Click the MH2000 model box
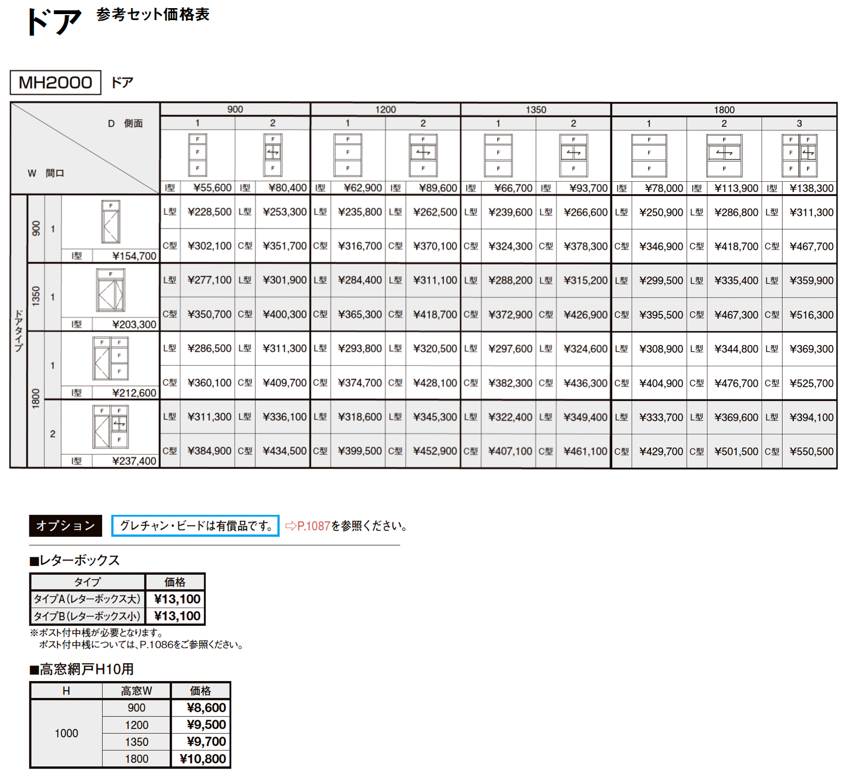 [55, 82]
